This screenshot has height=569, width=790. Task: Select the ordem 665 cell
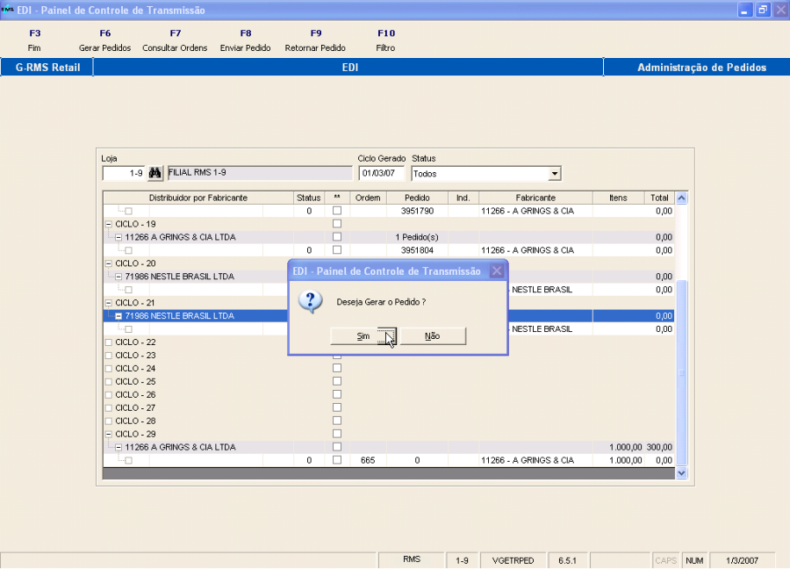click(x=368, y=460)
